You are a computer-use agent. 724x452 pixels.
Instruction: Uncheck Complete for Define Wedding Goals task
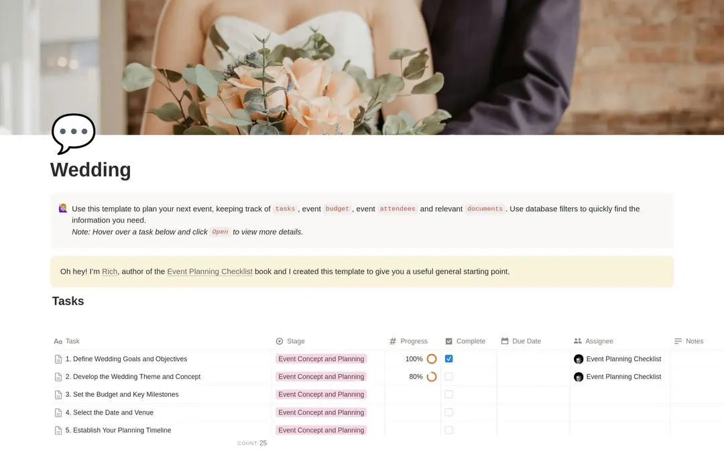(448, 359)
